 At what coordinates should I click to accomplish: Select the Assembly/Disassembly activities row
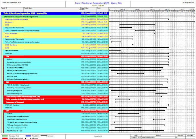click(x=56, y=117)
